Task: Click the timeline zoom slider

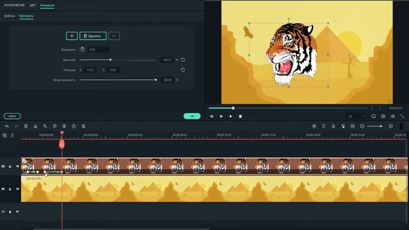Action: click(x=375, y=126)
